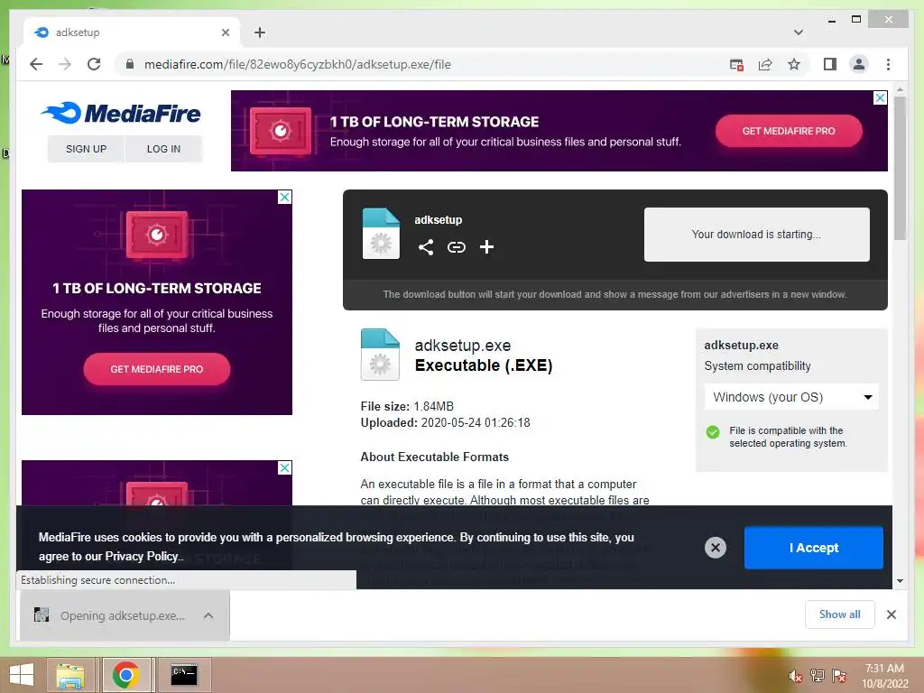
Task: Show all downloads
Action: 840,614
